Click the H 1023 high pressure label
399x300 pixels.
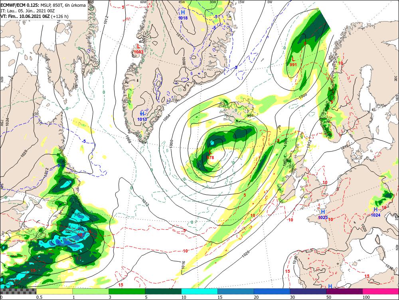point(323,214)
